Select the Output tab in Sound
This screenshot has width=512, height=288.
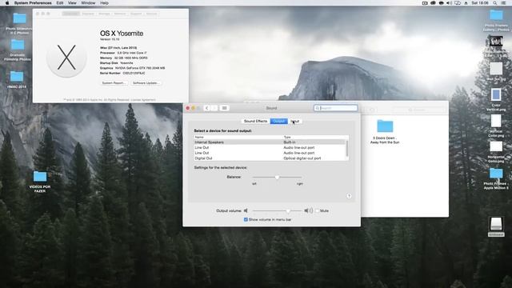click(279, 121)
